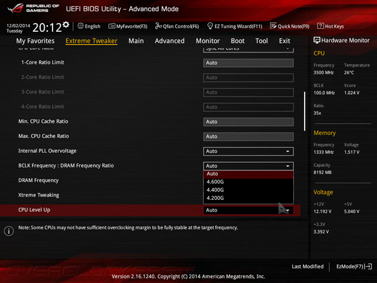Image resolution: width=377 pixels, height=283 pixels.
Task: Click the Min. CPU Cache Ratio field
Action: click(249, 122)
